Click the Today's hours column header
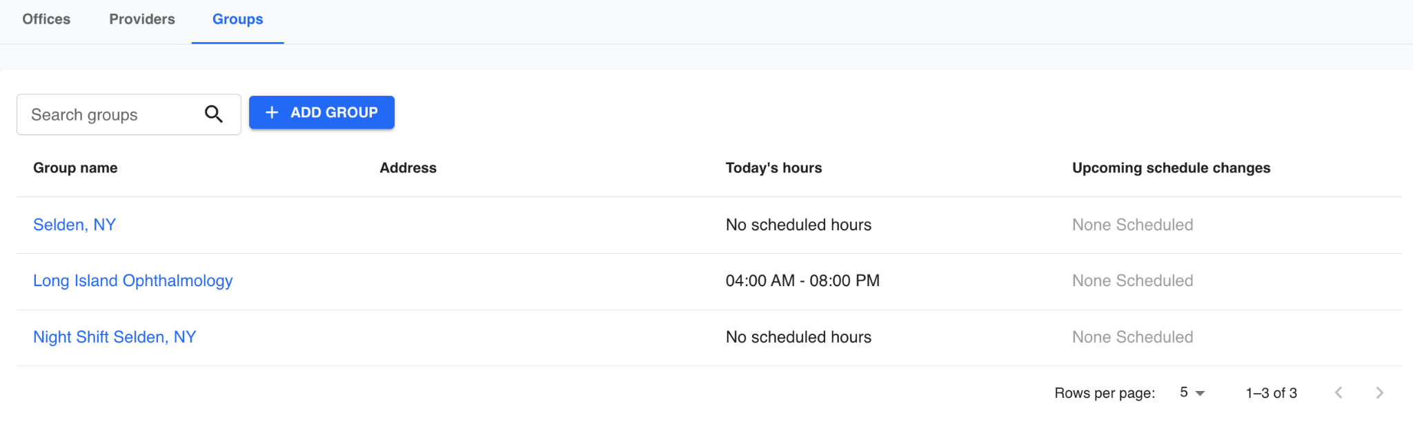This screenshot has width=1413, height=422. pos(773,168)
